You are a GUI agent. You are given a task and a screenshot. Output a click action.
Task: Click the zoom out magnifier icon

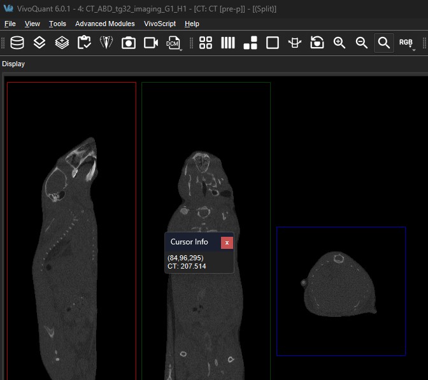(362, 43)
